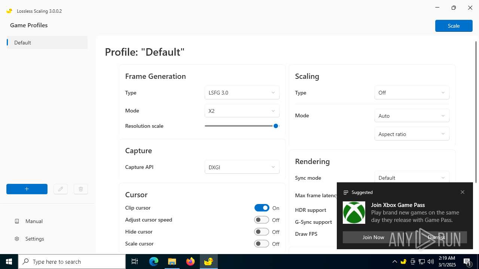The height and width of the screenshot is (269, 479).
Task: Show hidden system tray icons
Action: [394, 262]
